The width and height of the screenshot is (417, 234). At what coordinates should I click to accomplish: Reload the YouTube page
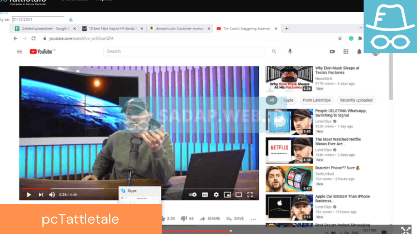tap(33, 38)
